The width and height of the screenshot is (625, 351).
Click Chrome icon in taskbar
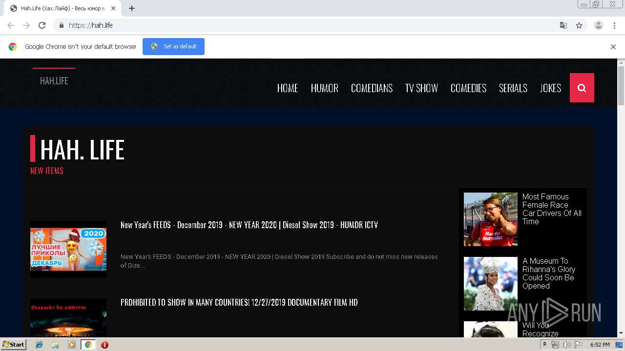pyautogui.click(x=88, y=345)
